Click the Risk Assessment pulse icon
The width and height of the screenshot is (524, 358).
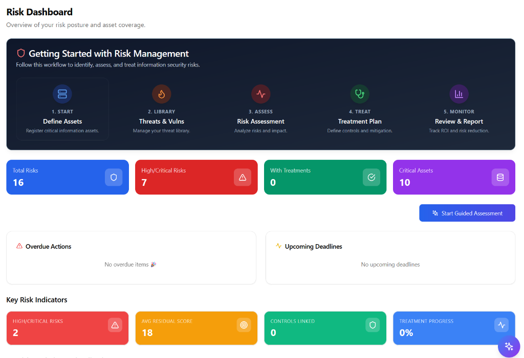tap(261, 93)
